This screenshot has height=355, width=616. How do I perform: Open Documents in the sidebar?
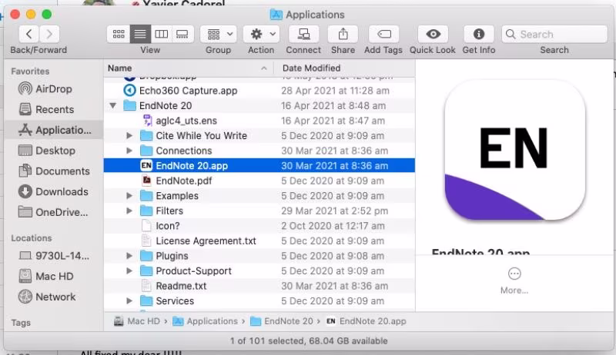(x=54, y=171)
